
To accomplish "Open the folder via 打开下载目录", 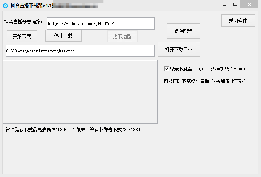I will pyautogui.click(x=179, y=49).
